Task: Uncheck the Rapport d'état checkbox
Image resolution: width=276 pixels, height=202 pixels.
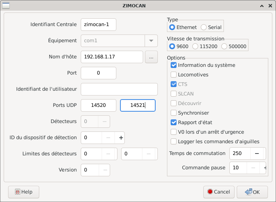Action: (x=174, y=123)
